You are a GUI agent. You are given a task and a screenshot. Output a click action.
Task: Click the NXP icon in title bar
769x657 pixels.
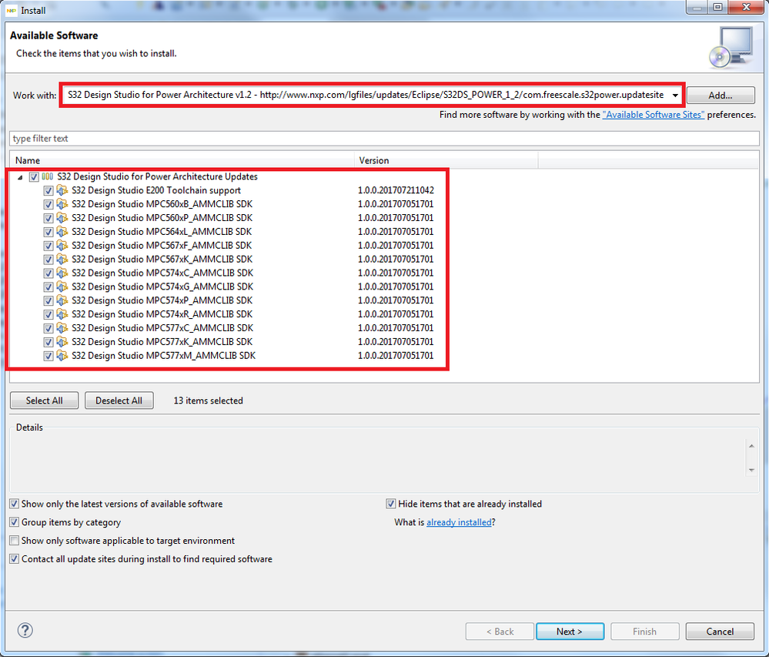pos(12,10)
